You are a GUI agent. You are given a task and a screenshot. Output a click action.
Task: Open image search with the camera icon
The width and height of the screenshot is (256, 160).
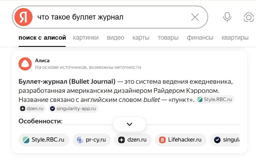point(248,17)
